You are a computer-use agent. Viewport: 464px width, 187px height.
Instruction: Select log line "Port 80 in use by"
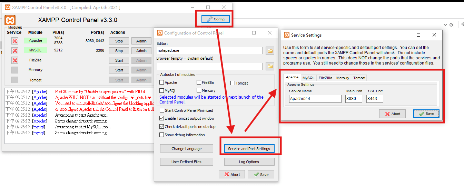tap(101, 91)
